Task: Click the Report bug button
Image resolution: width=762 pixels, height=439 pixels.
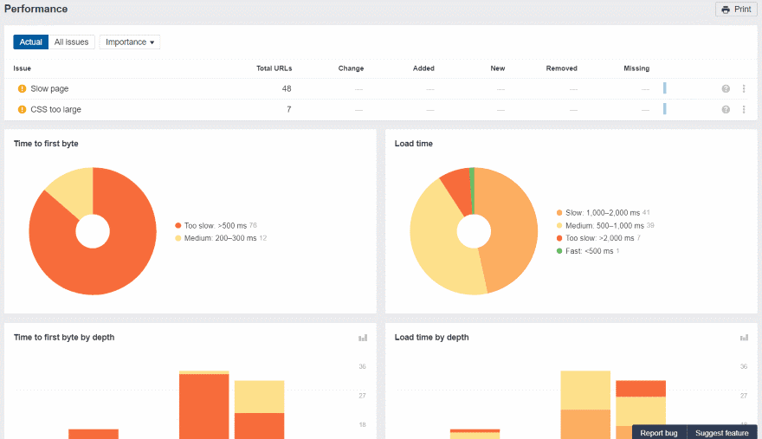Action: [x=659, y=433]
